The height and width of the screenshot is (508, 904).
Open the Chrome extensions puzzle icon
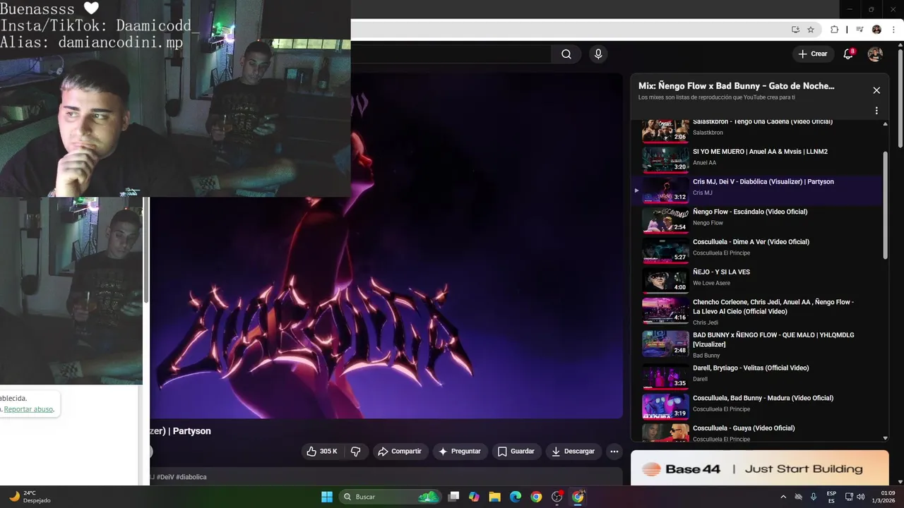tap(834, 30)
